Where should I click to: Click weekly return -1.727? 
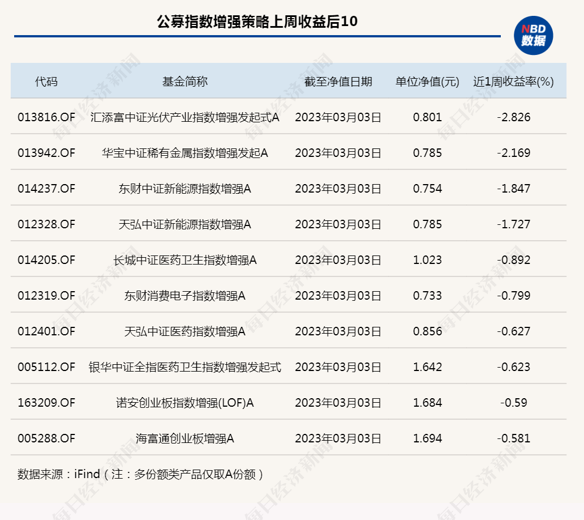(514, 224)
